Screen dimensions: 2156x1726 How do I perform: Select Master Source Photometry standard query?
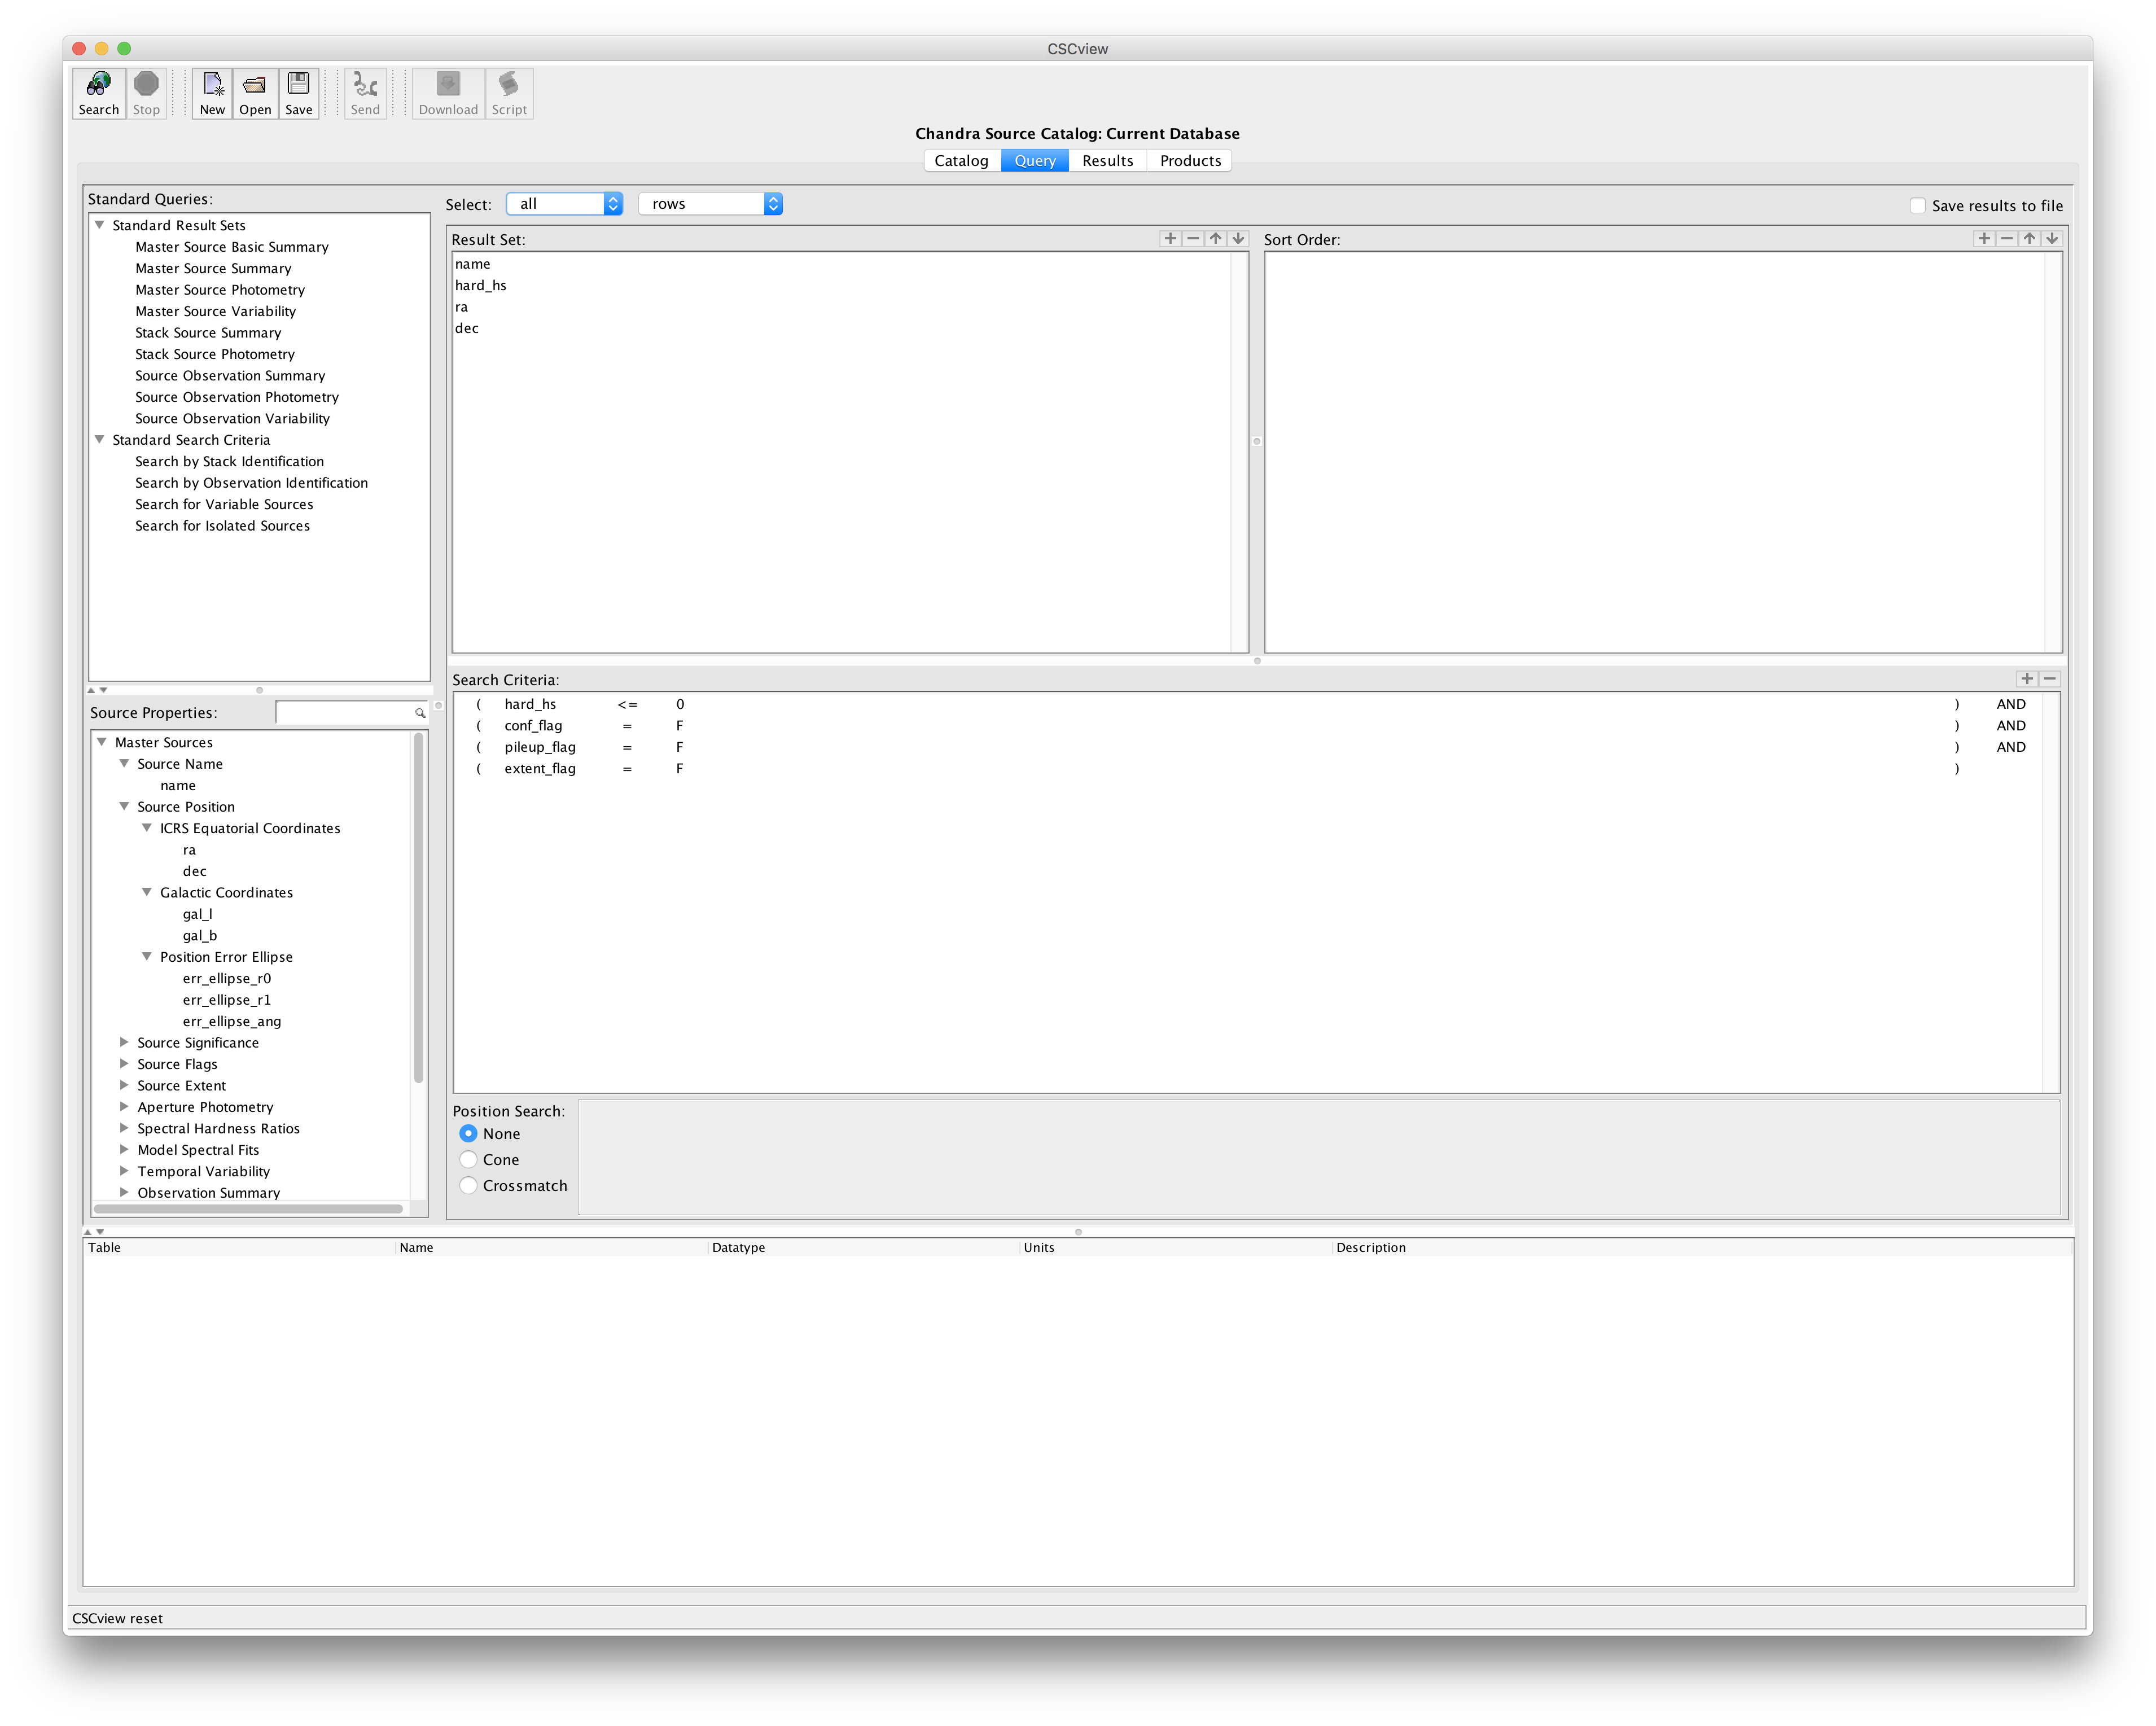click(220, 290)
